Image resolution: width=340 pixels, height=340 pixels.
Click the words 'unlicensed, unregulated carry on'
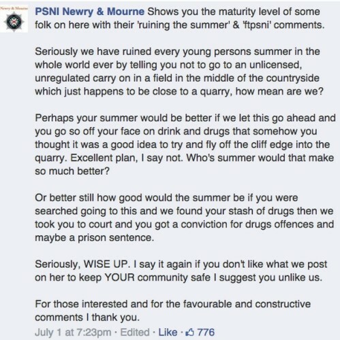[x=168, y=71]
